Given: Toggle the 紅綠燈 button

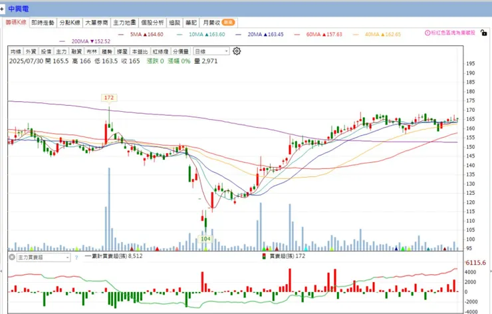Looking at the screenshot, I should 160,51.
